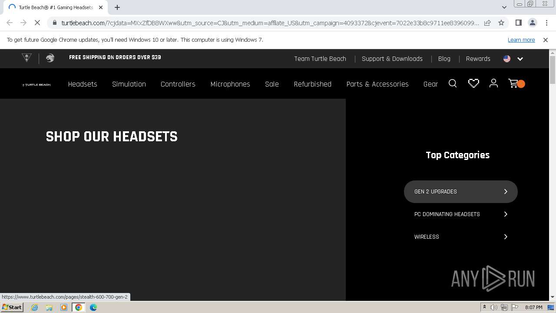Open the site search magnifier icon

[x=453, y=83]
